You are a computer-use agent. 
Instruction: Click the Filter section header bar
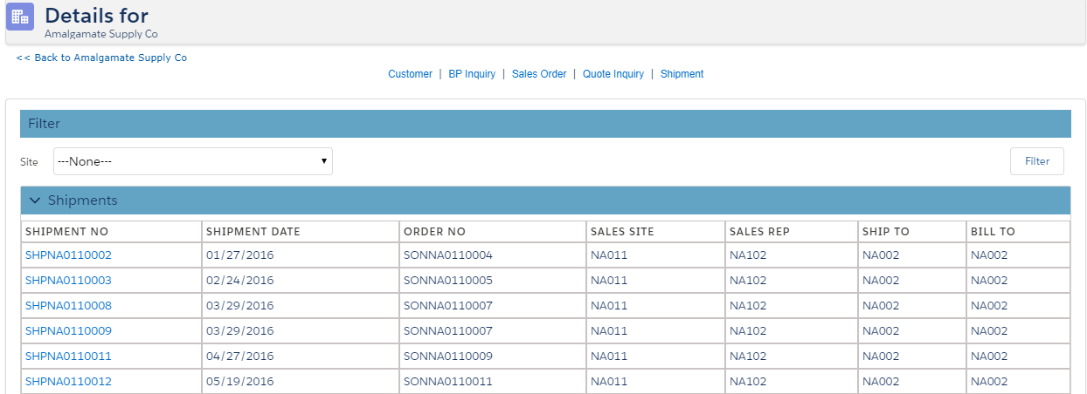[x=545, y=124]
